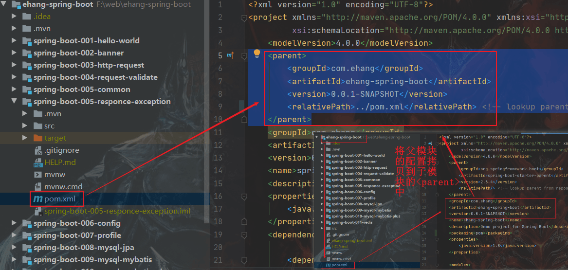The image size is (568, 270).
Task: Expand the target folder arrow
Action: click(x=25, y=138)
